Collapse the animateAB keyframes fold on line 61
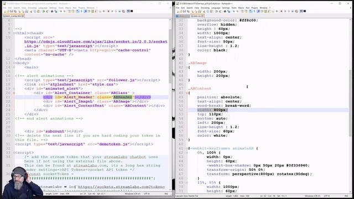The width and height of the screenshot is (354, 199). 187,149
